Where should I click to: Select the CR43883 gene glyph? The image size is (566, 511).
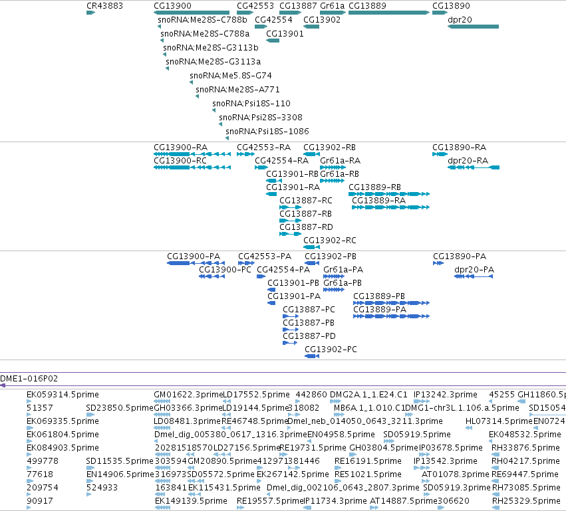pos(90,13)
